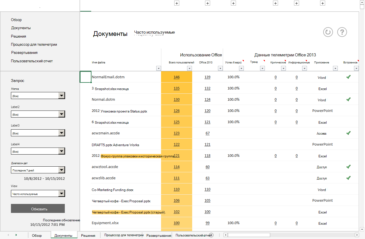Open filter for Информационные column
The image size is (365, 239).
304,68
